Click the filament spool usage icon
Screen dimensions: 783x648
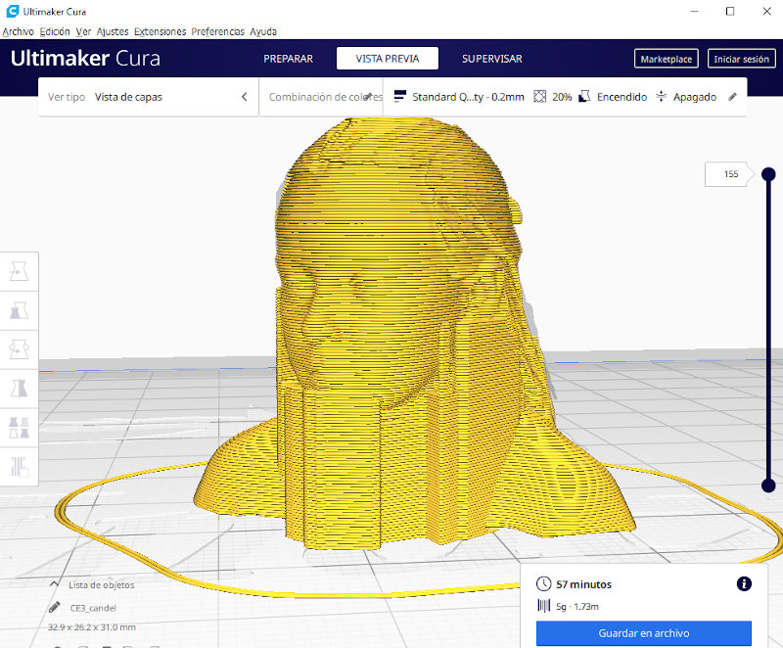coord(543,606)
